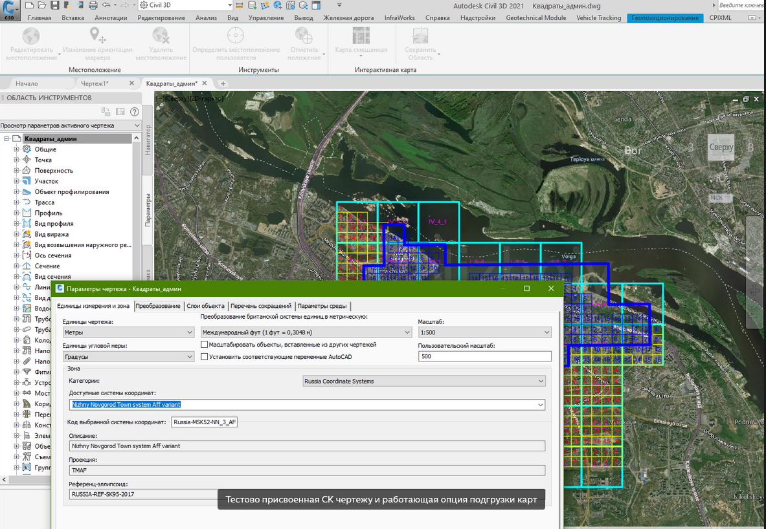Open the 'Анализ' ribbon tab
Screen dimensions: 766x529
(206, 18)
